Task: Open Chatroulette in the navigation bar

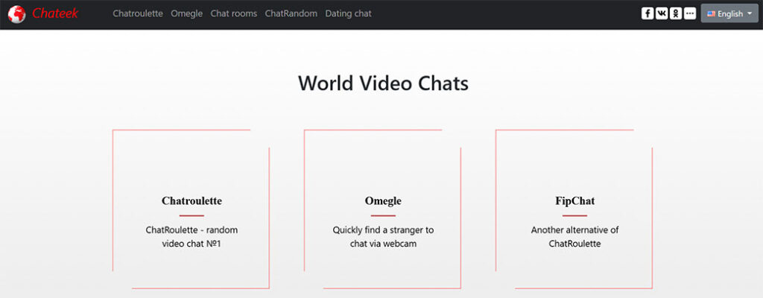Action: pos(138,13)
